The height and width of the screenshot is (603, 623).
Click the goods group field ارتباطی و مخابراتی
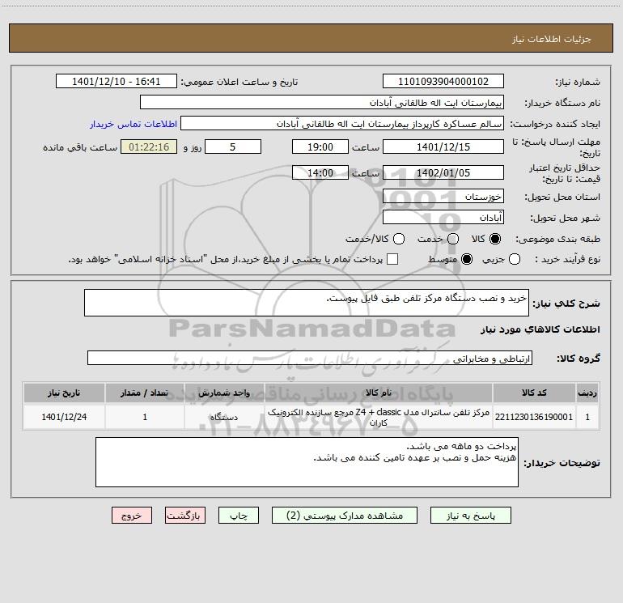310,358
